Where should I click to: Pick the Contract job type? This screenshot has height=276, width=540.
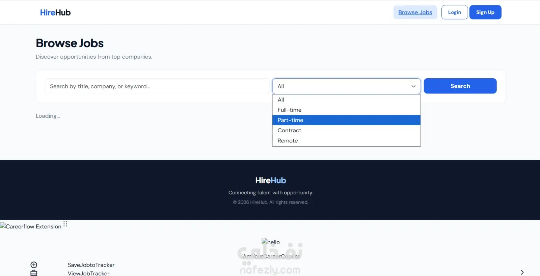[x=347, y=130]
